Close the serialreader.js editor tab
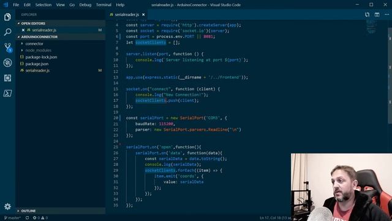The width and height of the screenshot is (392, 221). click(x=143, y=15)
